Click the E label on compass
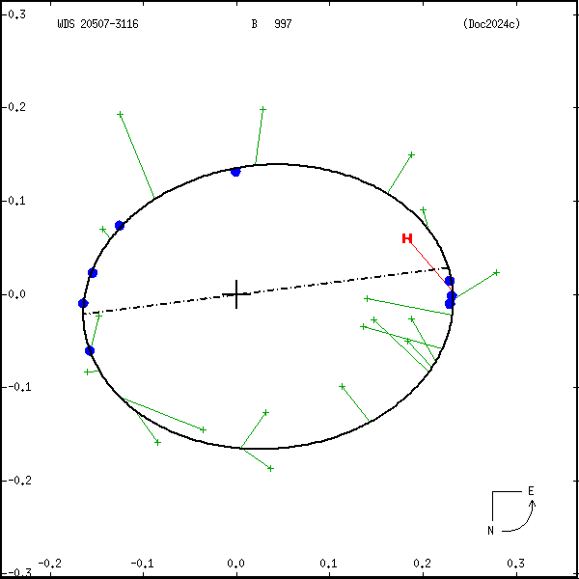Screen dimensions: 579x579 [530, 491]
